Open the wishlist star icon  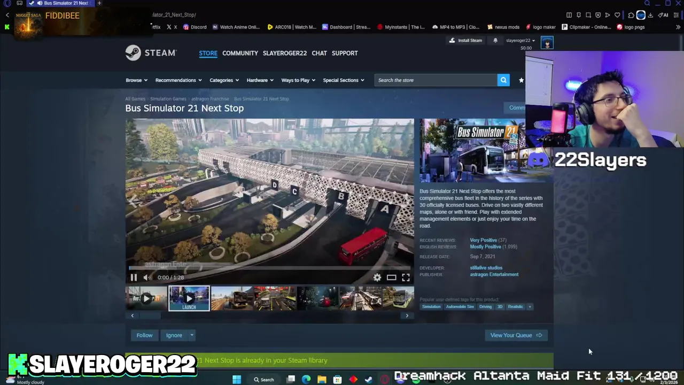click(521, 80)
